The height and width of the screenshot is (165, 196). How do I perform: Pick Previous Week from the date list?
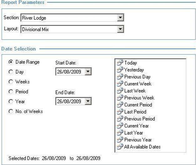(139, 98)
